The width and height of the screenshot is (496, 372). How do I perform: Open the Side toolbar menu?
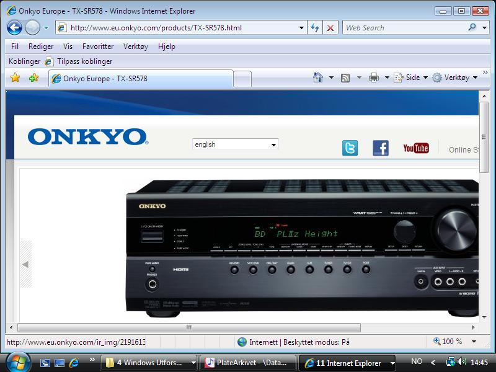[410, 77]
